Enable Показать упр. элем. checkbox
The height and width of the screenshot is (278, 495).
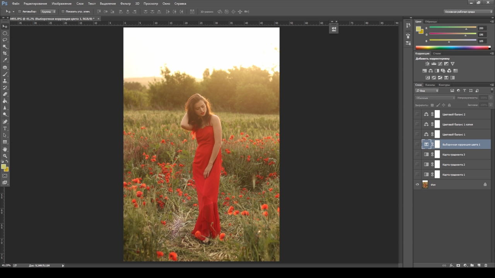63,12
